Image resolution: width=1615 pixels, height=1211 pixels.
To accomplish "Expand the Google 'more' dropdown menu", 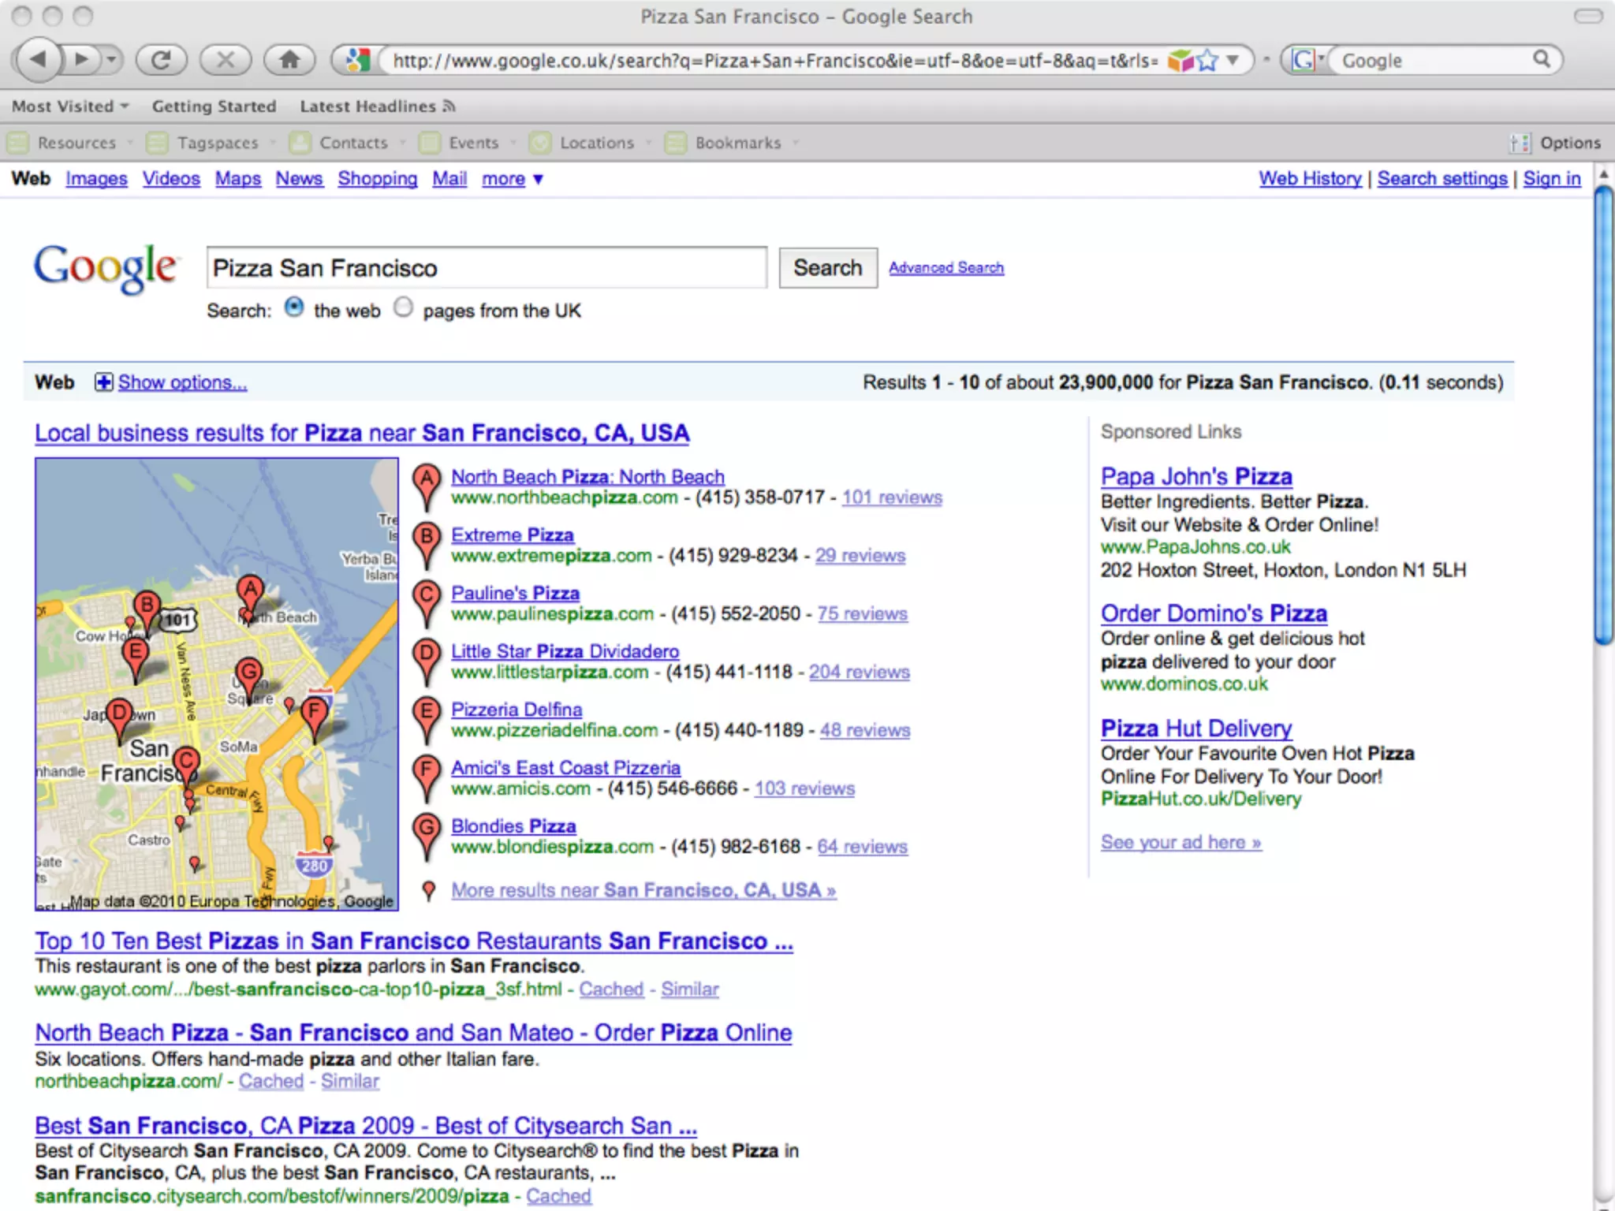I will pyautogui.click(x=513, y=179).
